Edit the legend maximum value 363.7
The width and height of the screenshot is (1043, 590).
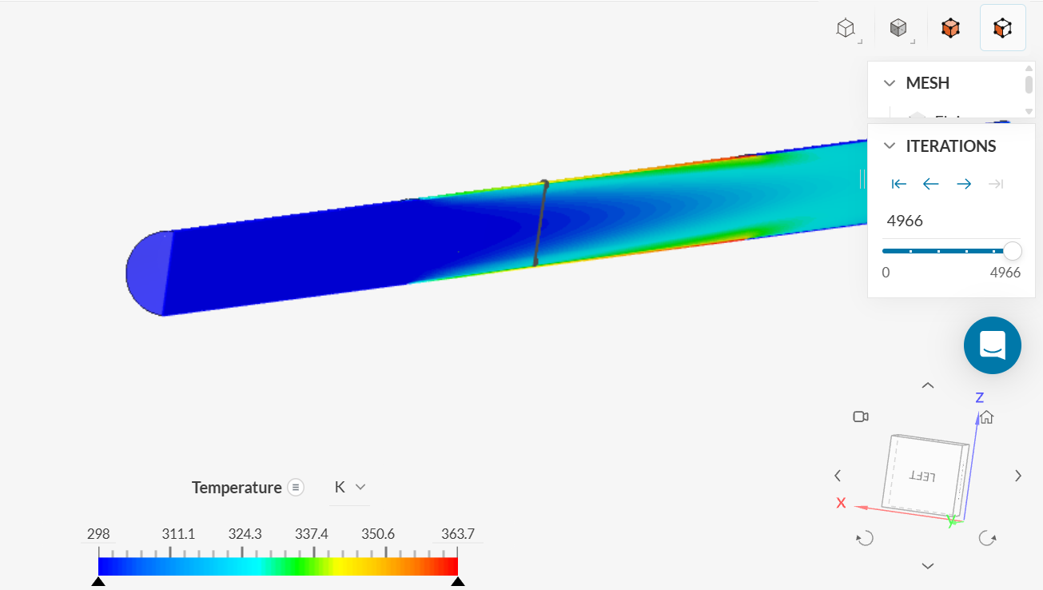point(458,534)
